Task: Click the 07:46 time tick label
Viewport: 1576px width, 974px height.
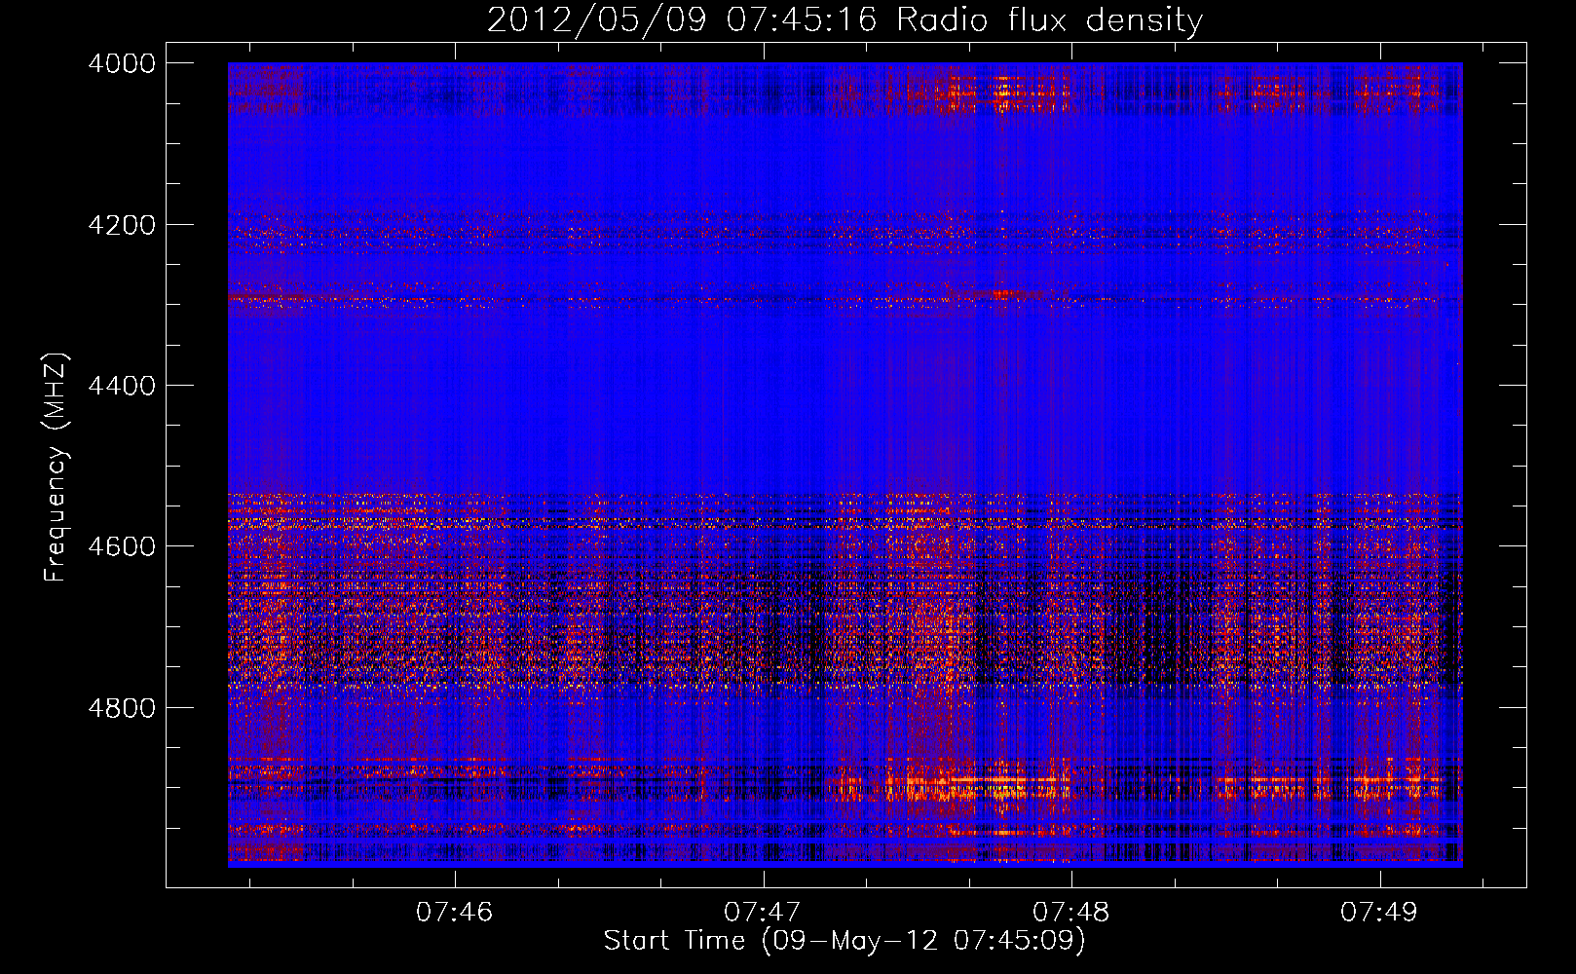Action: click(x=455, y=913)
